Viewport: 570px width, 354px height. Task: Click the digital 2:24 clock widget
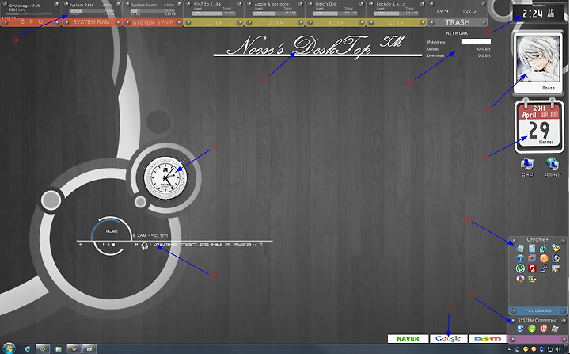pyautogui.click(x=539, y=13)
